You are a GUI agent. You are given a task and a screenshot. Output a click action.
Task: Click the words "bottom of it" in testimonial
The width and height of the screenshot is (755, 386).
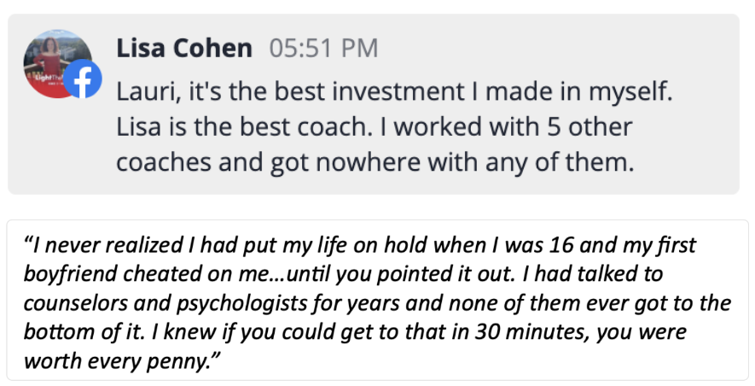84,332
